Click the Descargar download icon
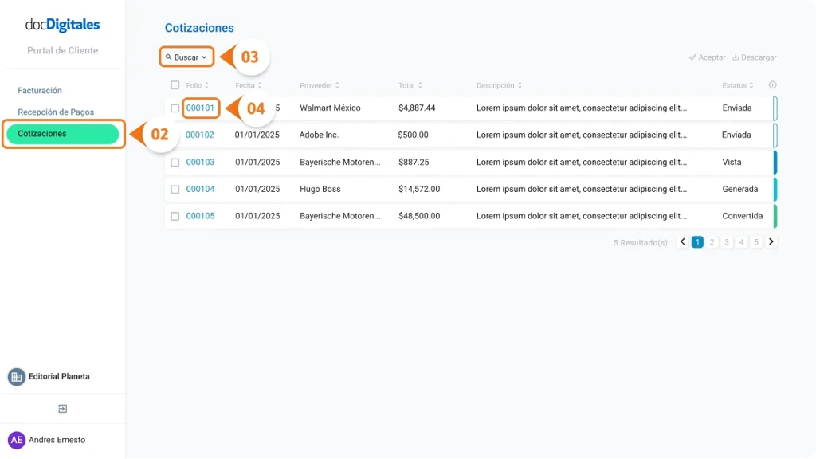 pos(734,57)
